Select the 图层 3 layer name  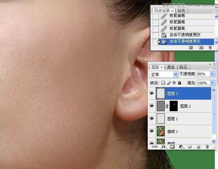173,94
